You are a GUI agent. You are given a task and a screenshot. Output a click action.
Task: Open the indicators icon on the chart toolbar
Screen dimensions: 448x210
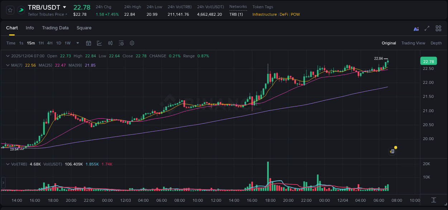click(x=110, y=43)
